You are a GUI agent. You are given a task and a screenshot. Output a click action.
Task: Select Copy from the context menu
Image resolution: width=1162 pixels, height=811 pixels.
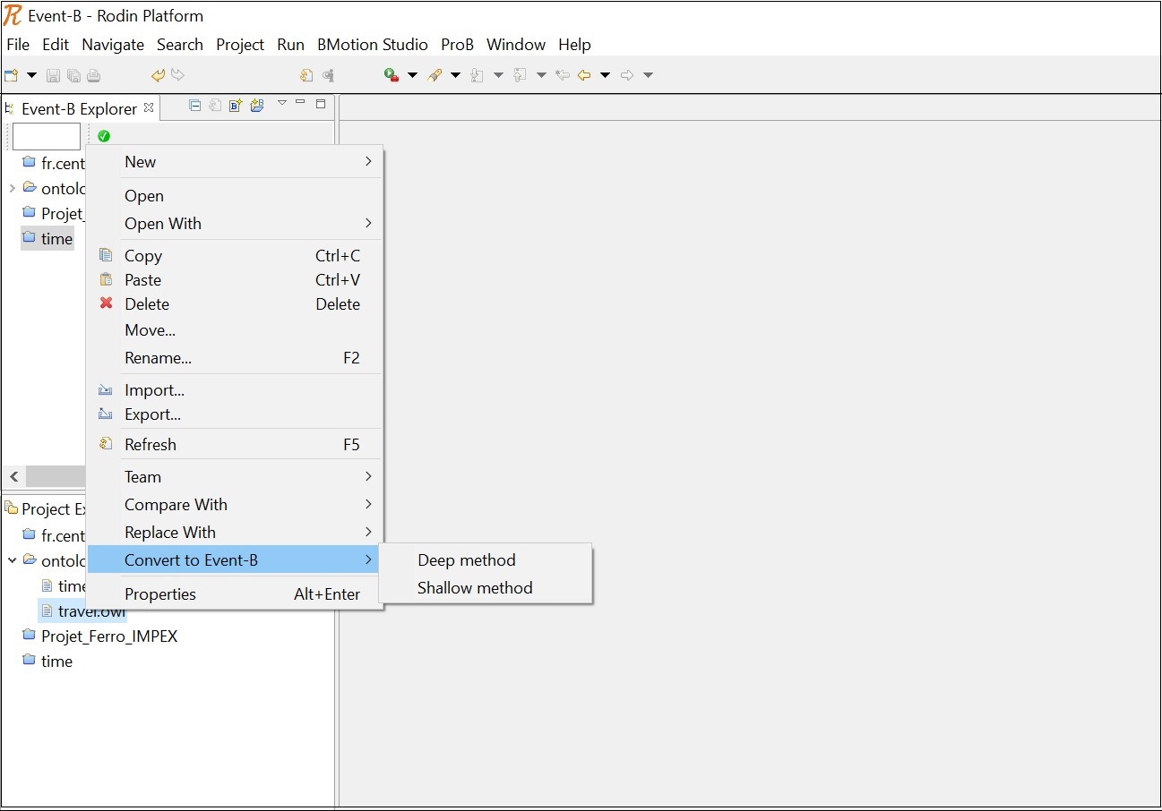click(x=235, y=256)
